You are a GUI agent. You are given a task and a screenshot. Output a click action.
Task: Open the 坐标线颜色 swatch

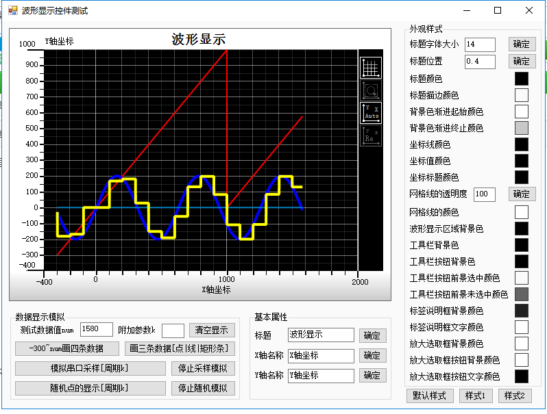[x=522, y=144]
